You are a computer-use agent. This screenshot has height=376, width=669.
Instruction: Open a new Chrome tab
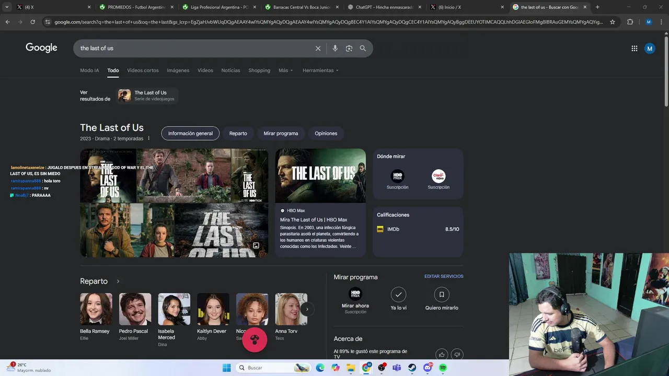[597, 7]
